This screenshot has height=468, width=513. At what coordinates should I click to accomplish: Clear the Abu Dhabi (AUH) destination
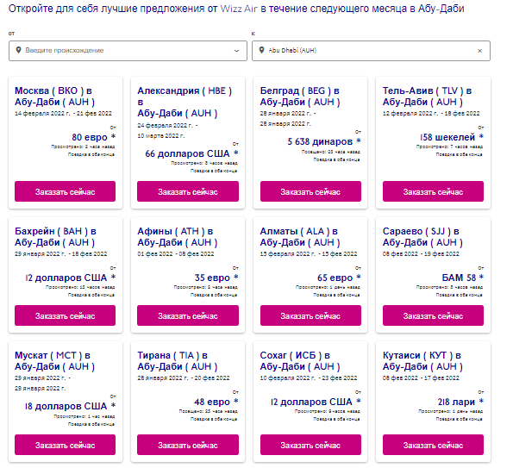[x=479, y=51]
